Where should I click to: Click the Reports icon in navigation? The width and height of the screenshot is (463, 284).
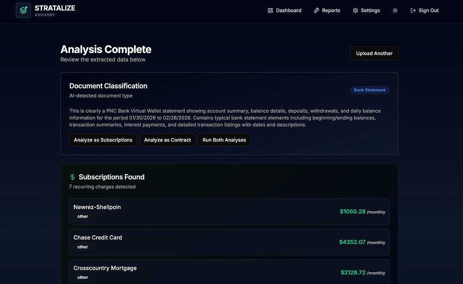tap(316, 10)
